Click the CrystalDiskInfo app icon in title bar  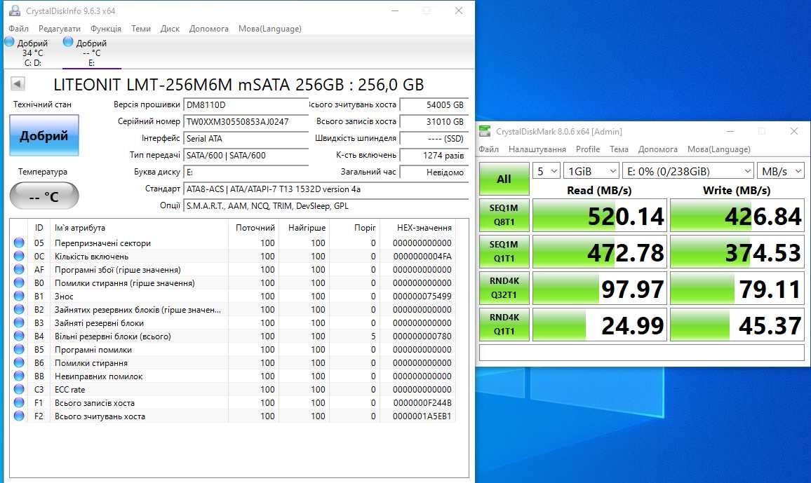coord(15,11)
